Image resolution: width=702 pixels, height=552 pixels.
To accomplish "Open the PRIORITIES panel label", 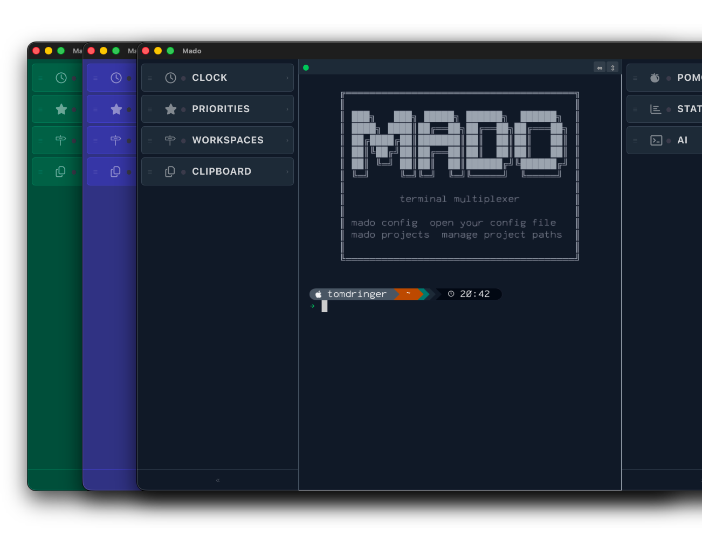I will (x=221, y=109).
